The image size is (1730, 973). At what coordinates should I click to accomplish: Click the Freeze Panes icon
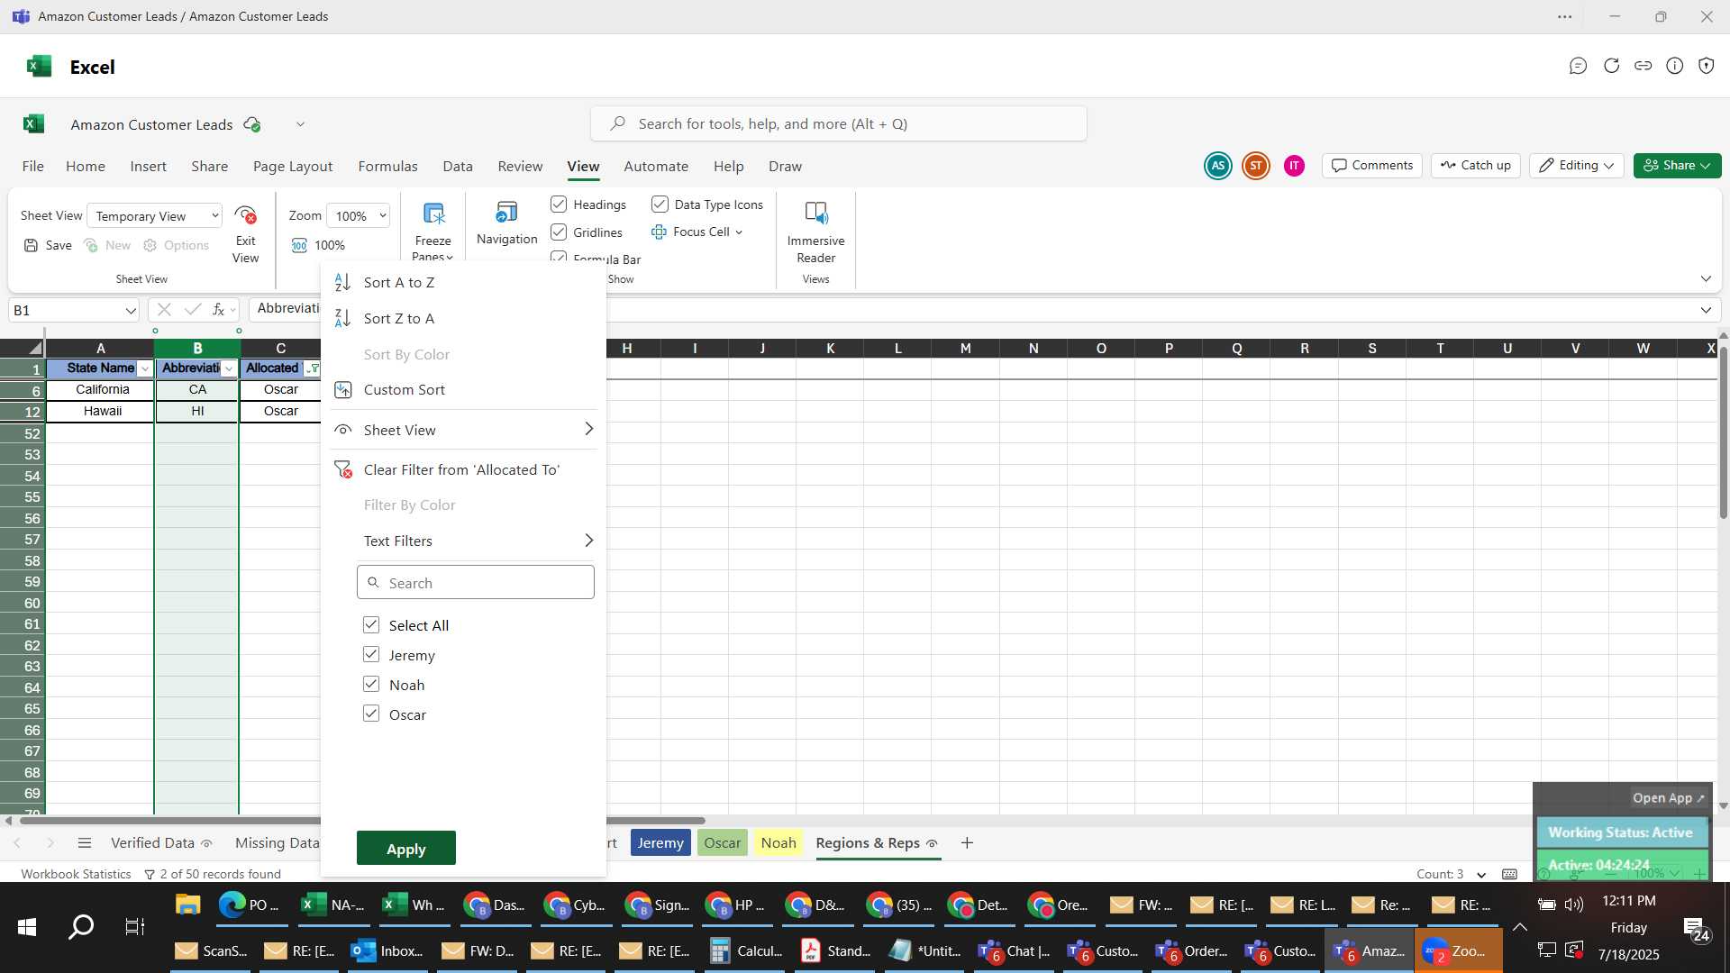[x=433, y=214]
